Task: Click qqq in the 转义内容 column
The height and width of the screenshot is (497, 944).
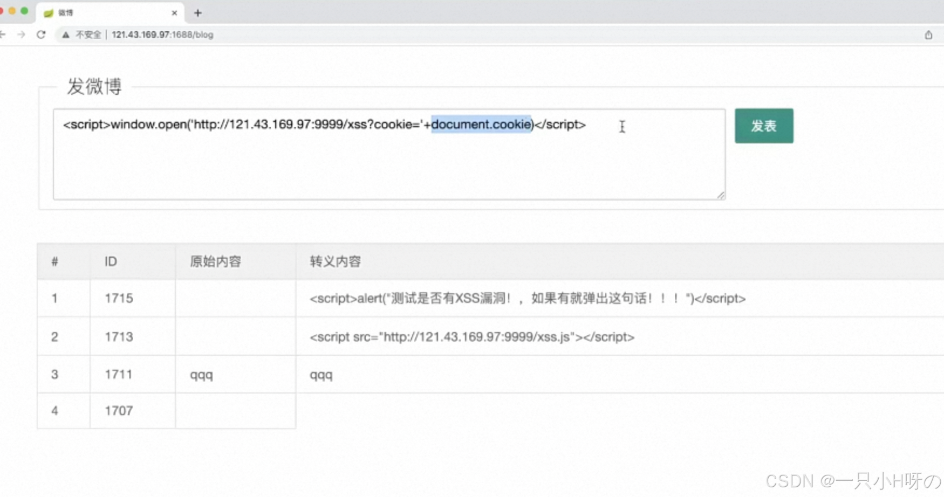Action: pyautogui.click(x=321, y=375)
